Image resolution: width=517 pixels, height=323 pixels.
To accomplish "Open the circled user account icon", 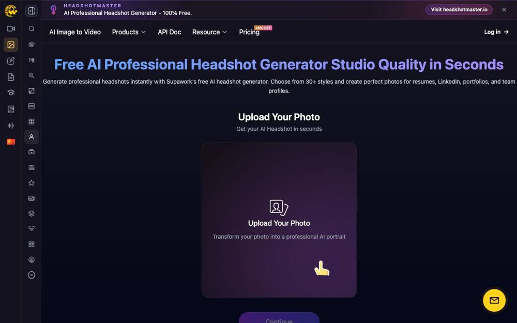I will [x=32, y=260].
